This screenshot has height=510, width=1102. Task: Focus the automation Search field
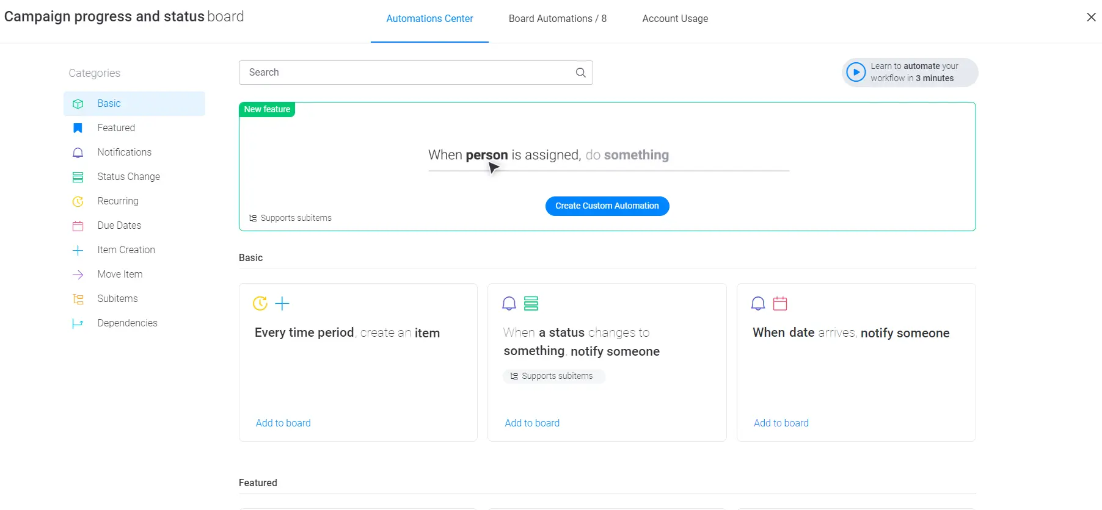[406, 73]
